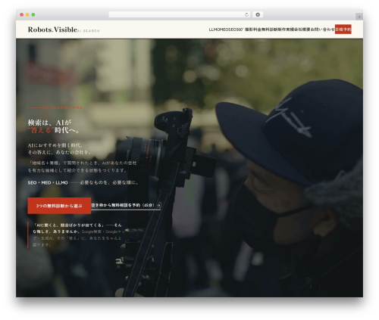Image resolution: width=379 pixels, height=320 pixels.
Task: Click the 3つの無料診断から選ぶ button
Action: pos(59,206)
